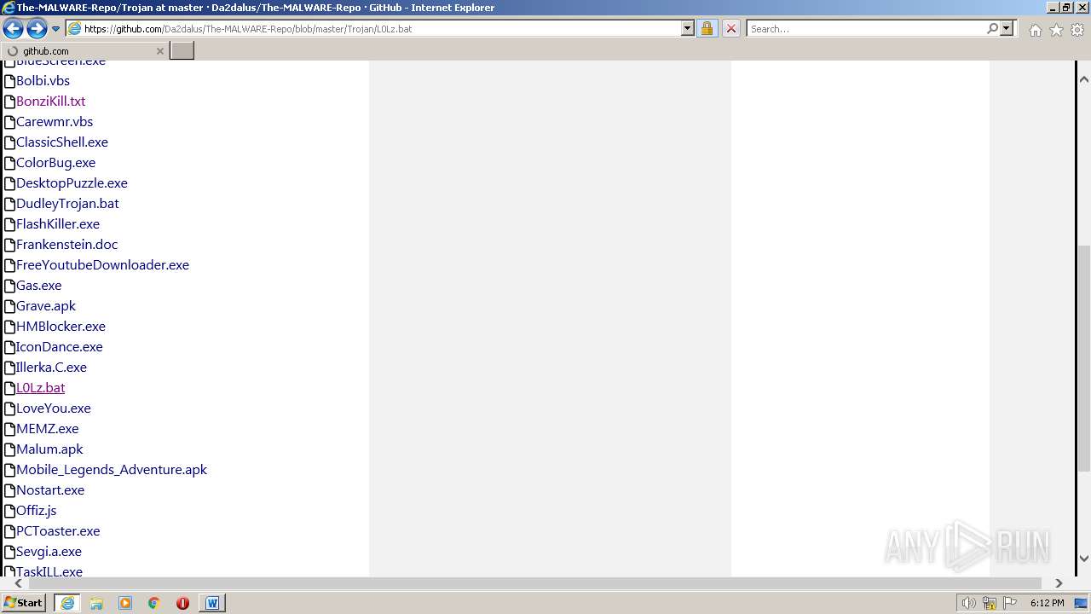This screenshot has height=614, width=1091.
Task: Click the Action Center flag icon
Action: click(1010, 603)
